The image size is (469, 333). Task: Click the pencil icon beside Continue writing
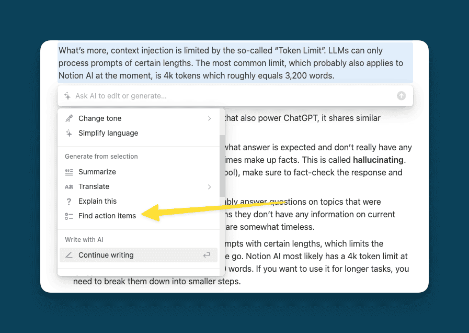[69, 255]
